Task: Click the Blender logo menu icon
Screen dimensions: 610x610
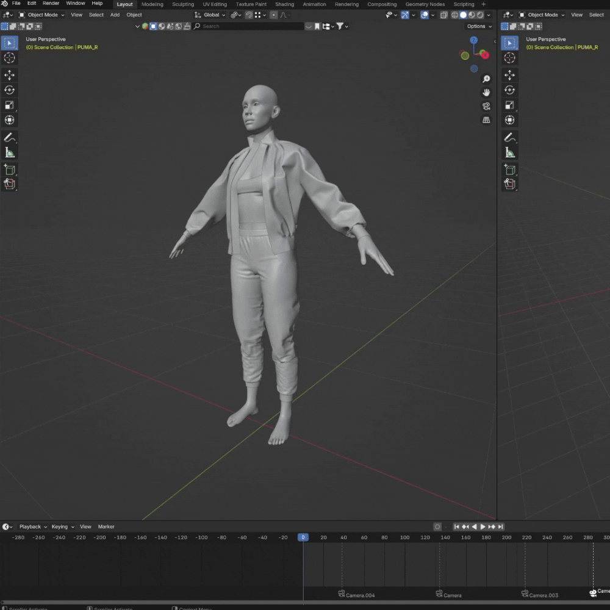Action: coord(5,4)
